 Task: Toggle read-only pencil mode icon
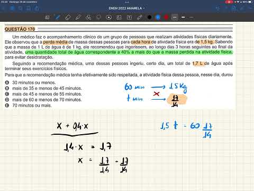[x=242, y=8]
